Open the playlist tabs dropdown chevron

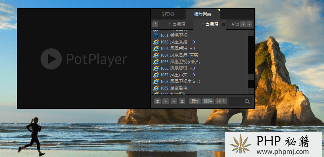pos(249,24)
